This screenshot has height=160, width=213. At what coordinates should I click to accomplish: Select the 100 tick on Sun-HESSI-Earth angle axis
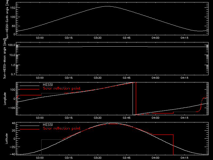coord(13,17)
